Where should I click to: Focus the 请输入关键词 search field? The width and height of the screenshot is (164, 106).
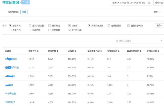click(x=139, y=41)
